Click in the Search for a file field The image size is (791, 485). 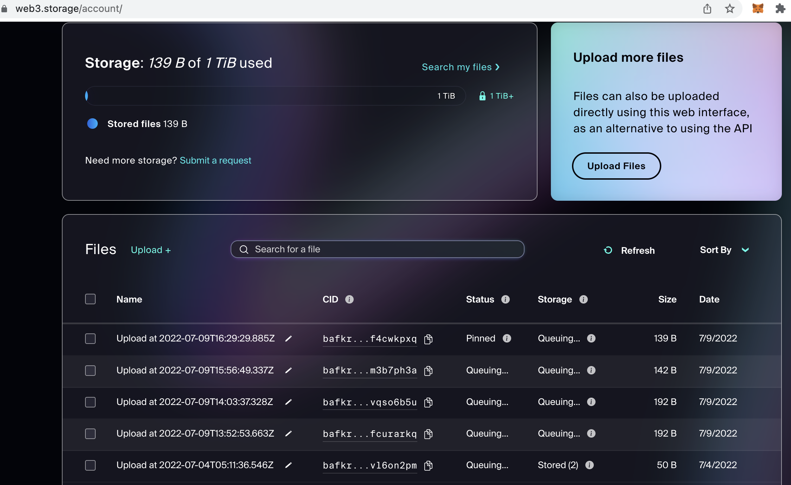click(377, 249)
